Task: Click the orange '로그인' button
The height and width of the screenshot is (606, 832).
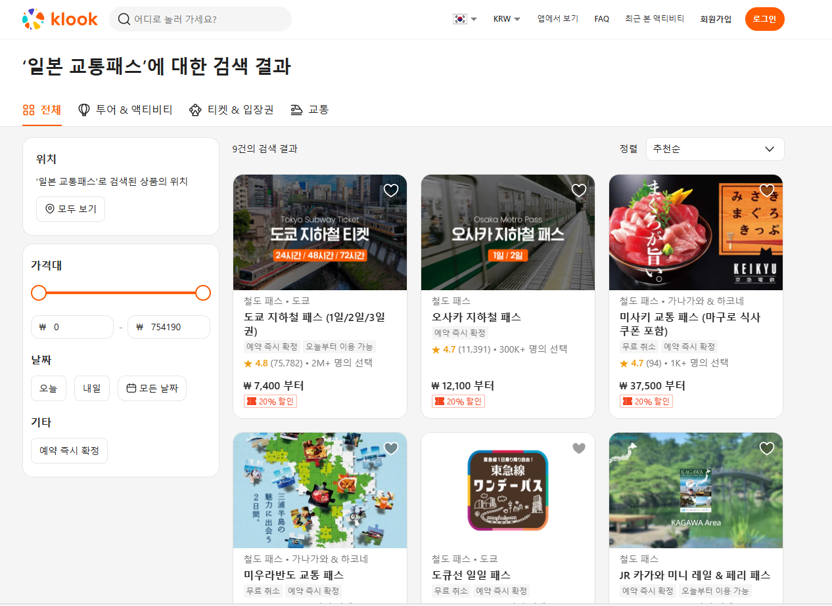Action: coord(764,19)
